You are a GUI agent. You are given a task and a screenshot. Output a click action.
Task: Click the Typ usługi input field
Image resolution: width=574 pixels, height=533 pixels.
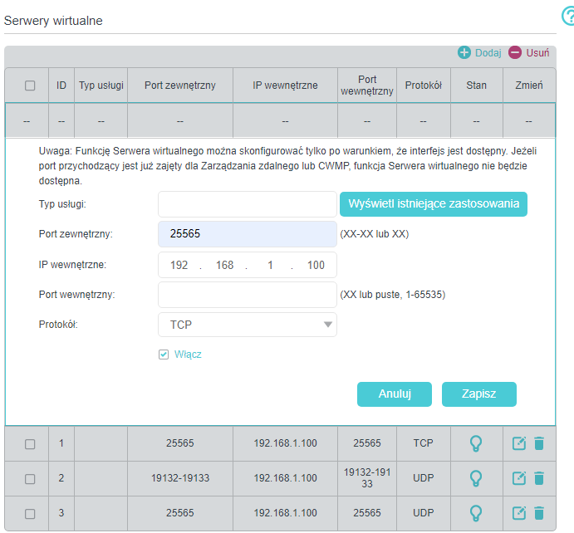tap(248, 204)
